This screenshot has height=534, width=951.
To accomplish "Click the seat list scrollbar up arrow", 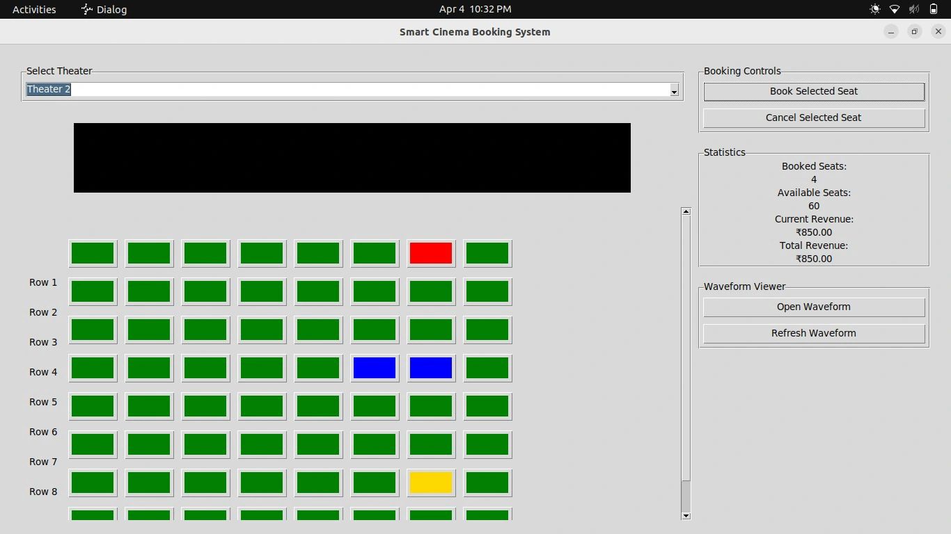I will coord(686,211).
